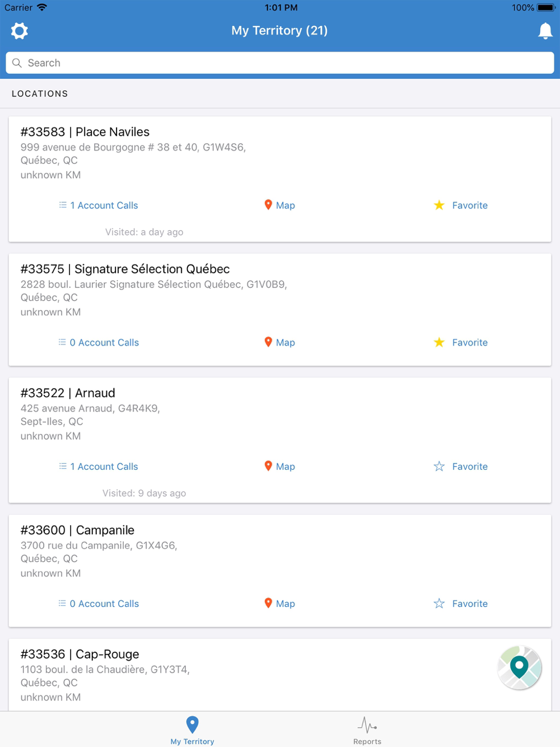Open settings with the gear icon

tap(20, 31)
